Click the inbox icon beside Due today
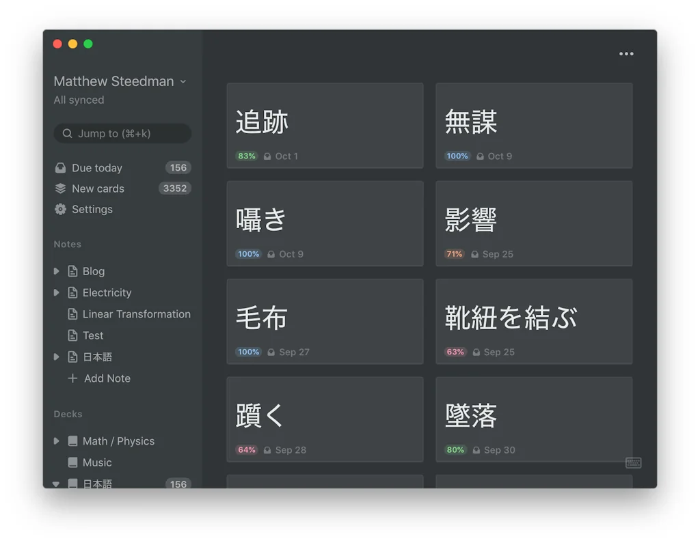The image size is (700, 545). [x=61, y=167]
